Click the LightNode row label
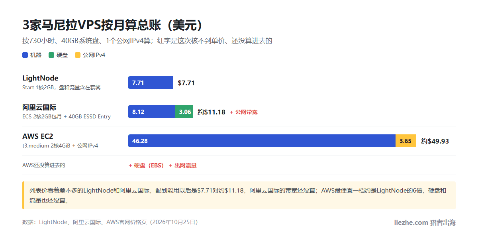This screenshot has height=244, width=478. pyautogui.click(x=40, y=78)
